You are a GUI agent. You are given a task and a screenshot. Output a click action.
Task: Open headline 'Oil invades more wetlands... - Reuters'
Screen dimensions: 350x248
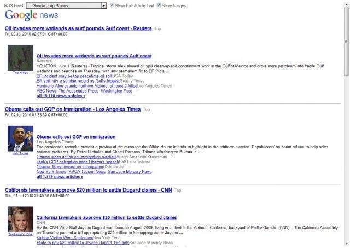78,28
